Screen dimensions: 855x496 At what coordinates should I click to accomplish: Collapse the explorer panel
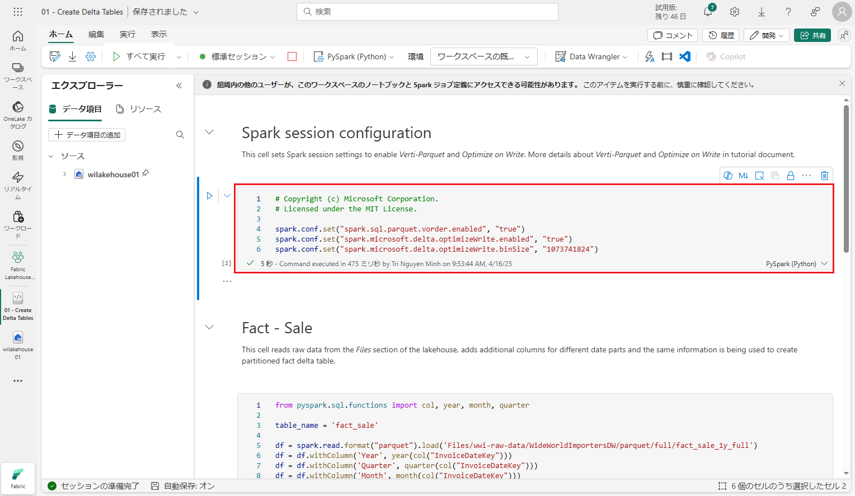pyautogui.click(x=179, y=86)
